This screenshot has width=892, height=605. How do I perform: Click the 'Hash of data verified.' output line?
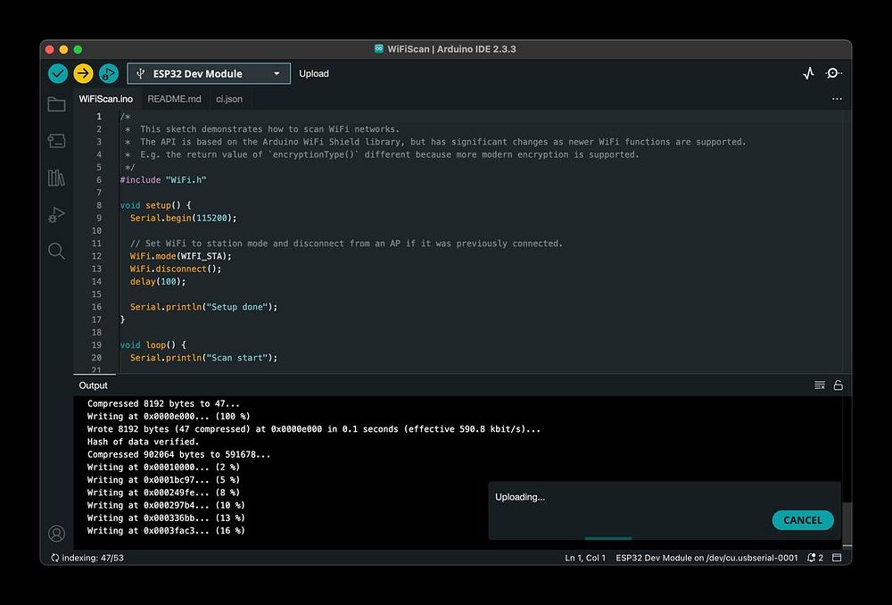point(144,442)
